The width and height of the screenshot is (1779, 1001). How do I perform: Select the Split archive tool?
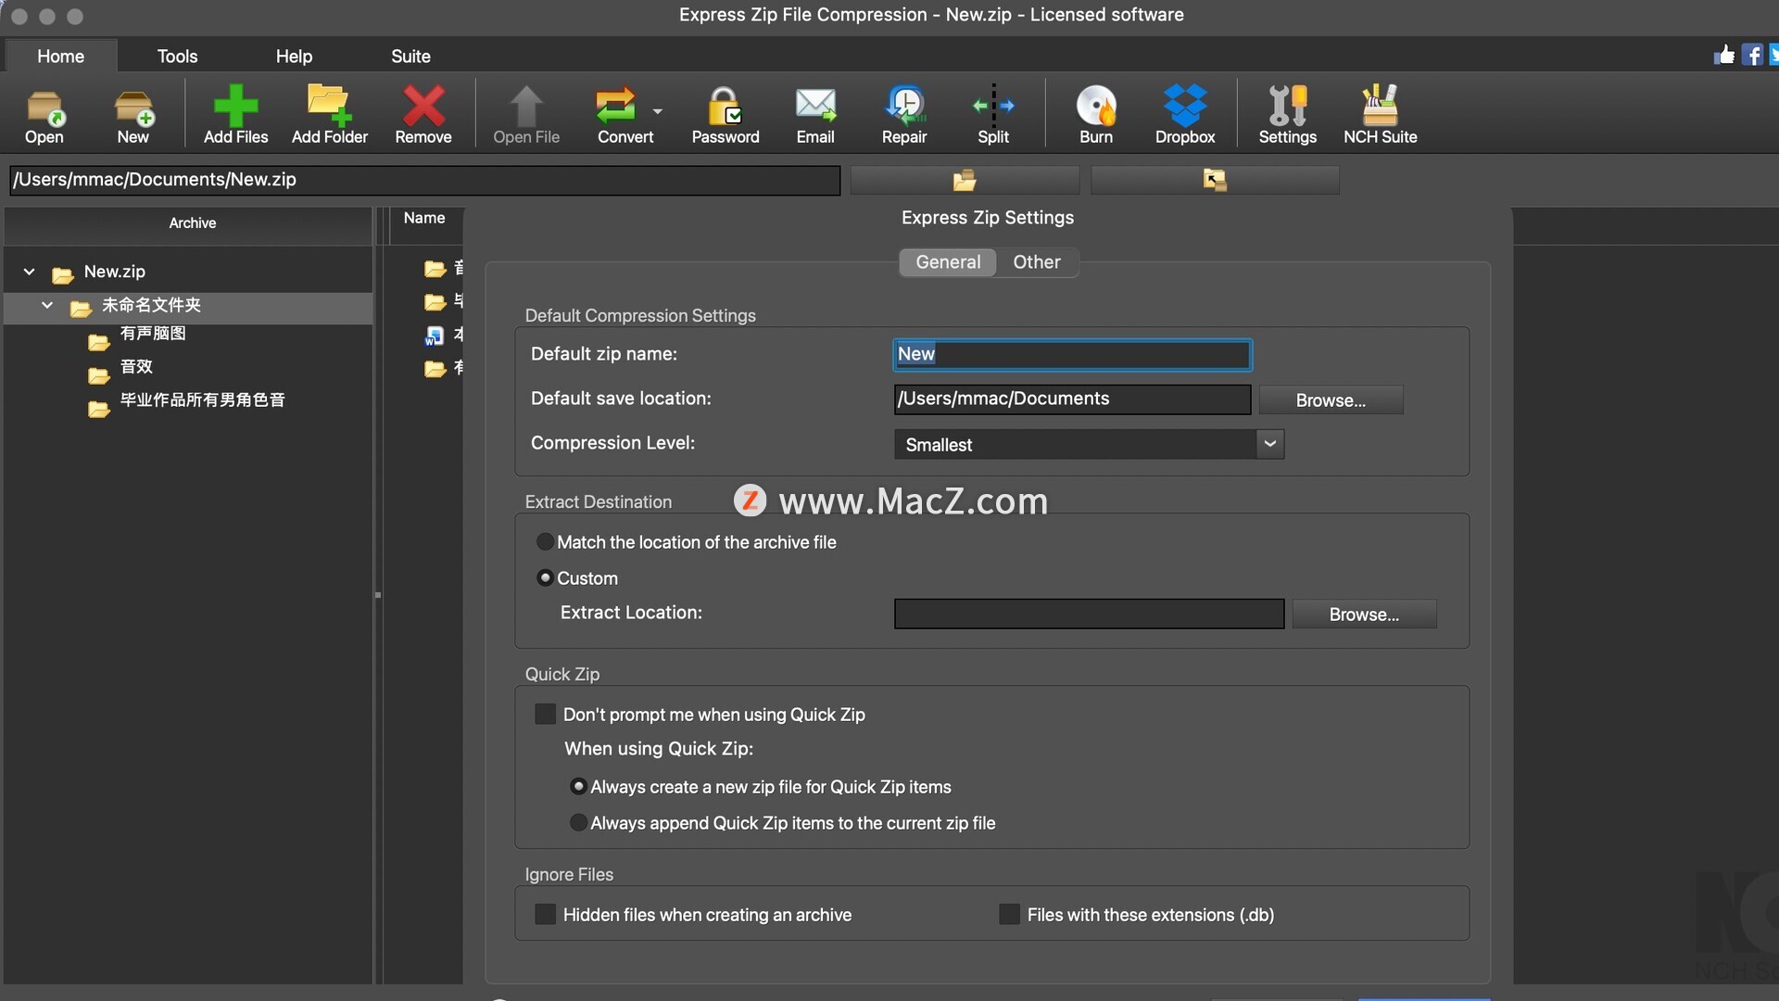[992, 107]
